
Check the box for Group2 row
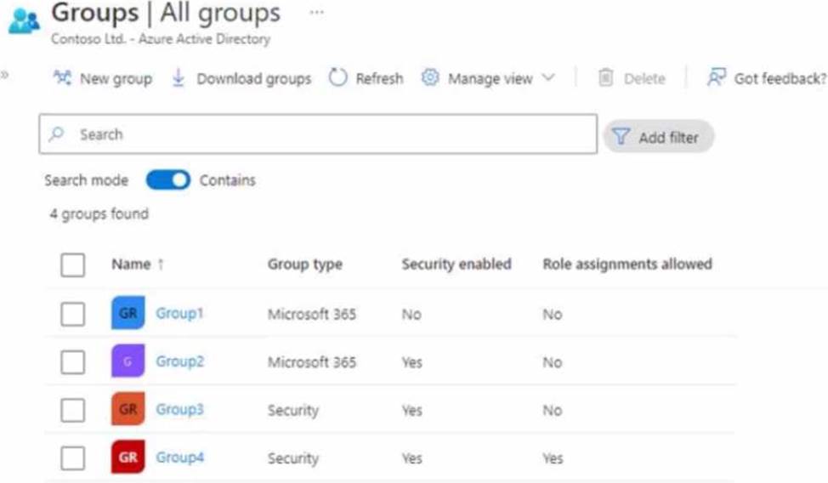[73, 362]
